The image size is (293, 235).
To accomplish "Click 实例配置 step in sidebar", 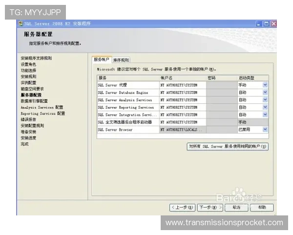I will coord(28,83).
